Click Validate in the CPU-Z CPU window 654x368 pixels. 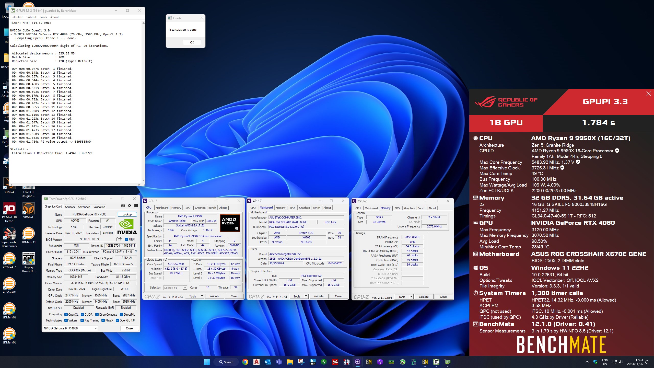[214, 296]
